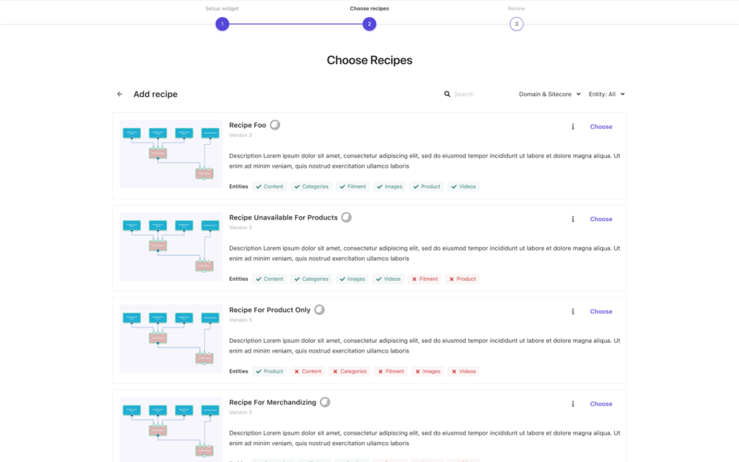Click status circle beside Recipe For Merchandizing
The height and width of the screenshot is (462, 739).
325,402
